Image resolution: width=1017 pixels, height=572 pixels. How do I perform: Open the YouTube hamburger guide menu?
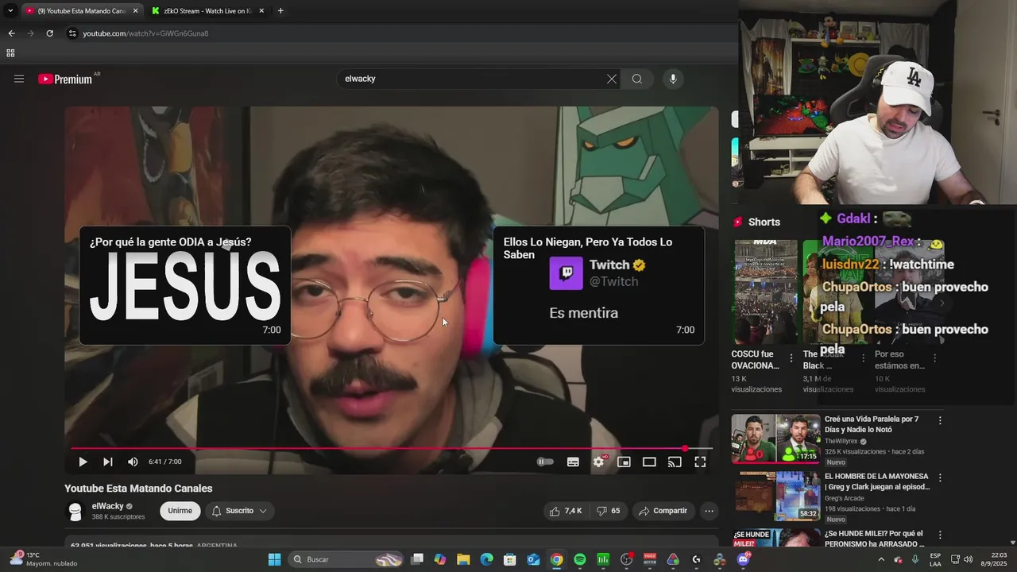click(19, 79)
